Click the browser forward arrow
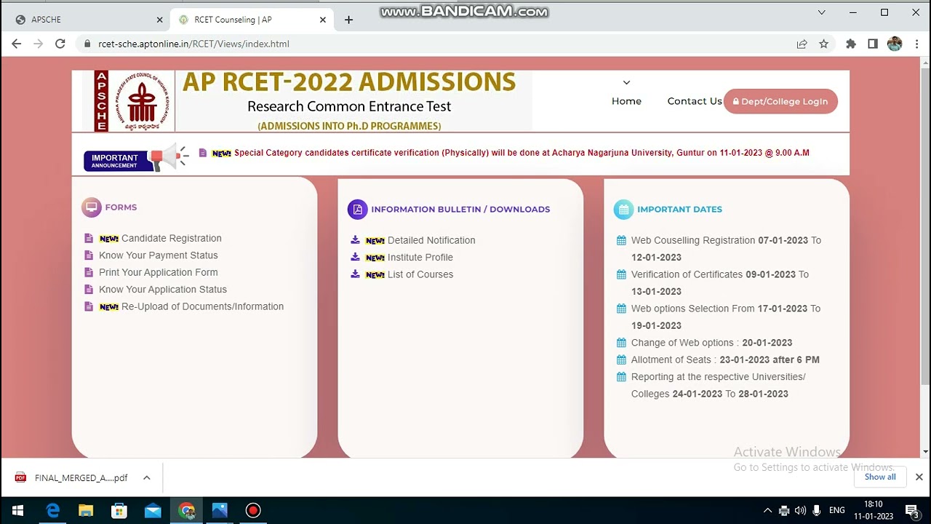Screen dimensions: 931x524 [39, 44]
